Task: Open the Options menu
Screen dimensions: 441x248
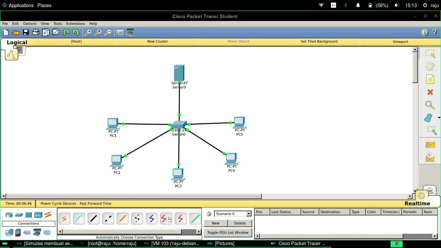Action: [30, 24]
